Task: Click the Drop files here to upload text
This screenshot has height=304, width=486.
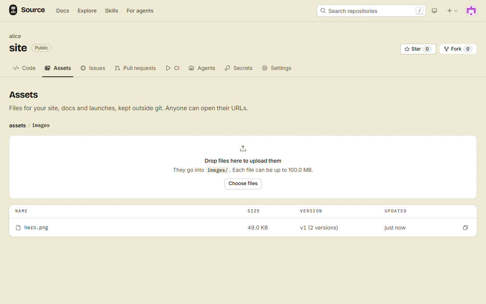Action: tap(243, 161)
